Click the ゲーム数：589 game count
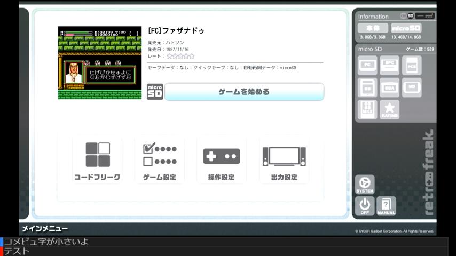456x256 pixels. [x=420, y=49]
